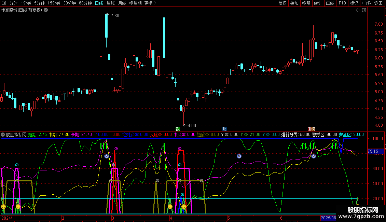Expand the 股朋指标网 indicator panel dropdown
Image resolution: width=386 pixels, height=222 pixels.
pyautogui.click(x=3, y=135)
